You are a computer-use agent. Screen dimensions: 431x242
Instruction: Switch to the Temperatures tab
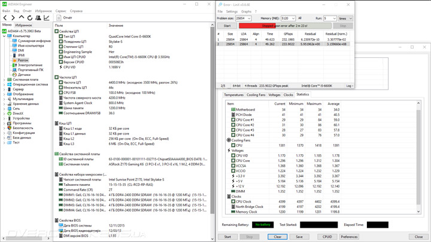pos(233,95)
